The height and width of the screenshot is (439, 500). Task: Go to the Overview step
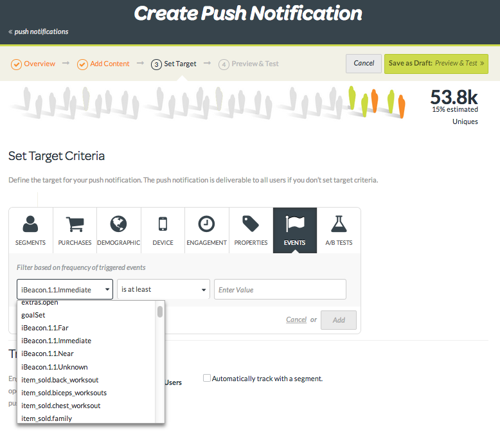tap(33, 64)
